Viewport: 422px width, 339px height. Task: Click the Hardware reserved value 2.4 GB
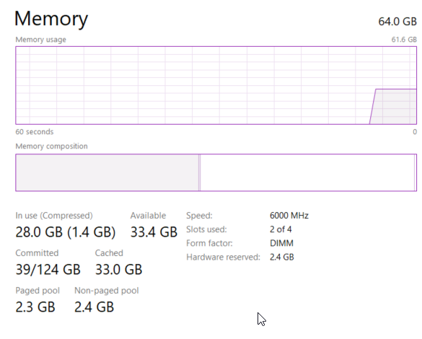point(282,257)
